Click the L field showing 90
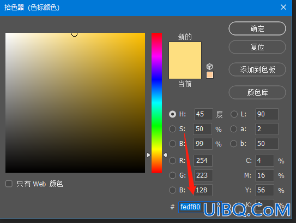 click(267, 114)
